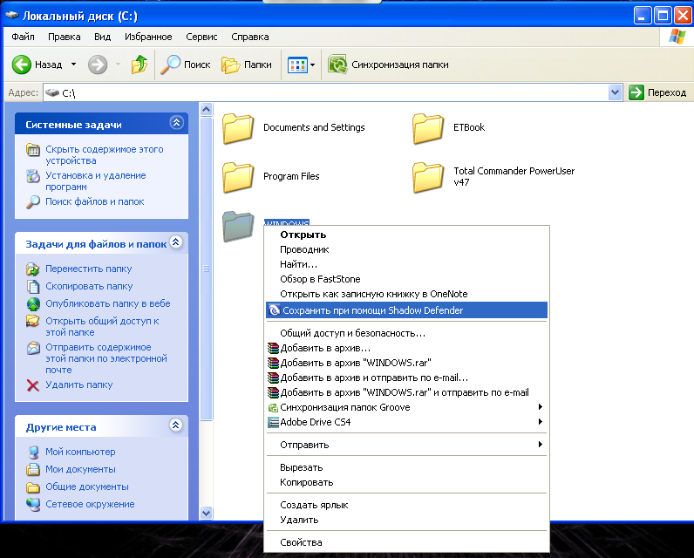Click sidebar scrollbar up arrow

[x=207, y=109]
